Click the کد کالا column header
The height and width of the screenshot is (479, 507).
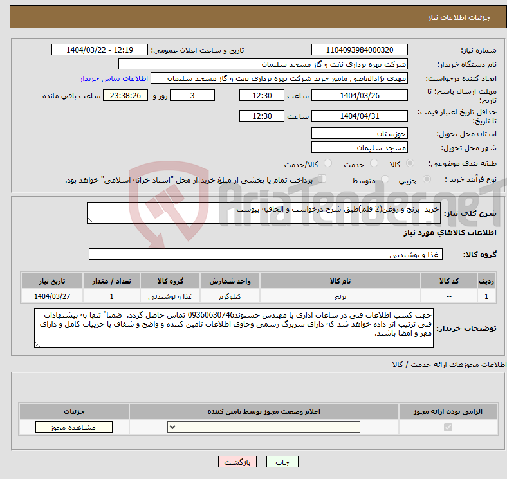point(449,281)
